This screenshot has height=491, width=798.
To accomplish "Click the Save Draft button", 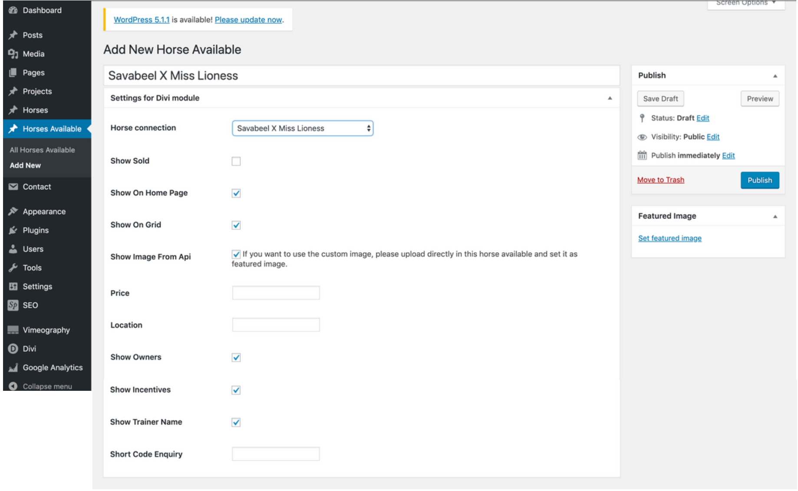I will pos(660,99).
